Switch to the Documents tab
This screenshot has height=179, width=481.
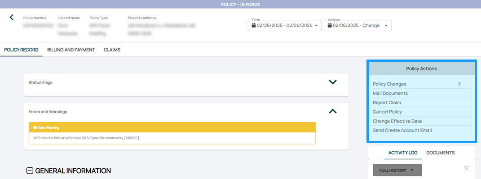point(440,153)
